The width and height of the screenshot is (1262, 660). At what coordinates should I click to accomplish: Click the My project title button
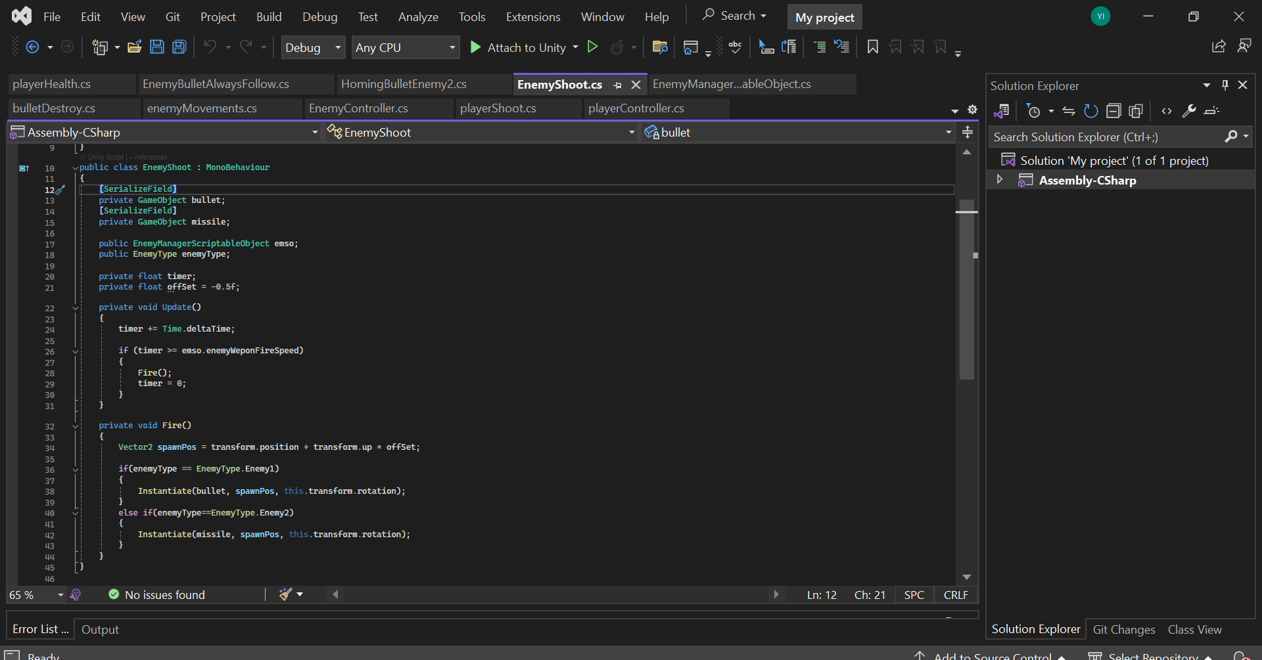pos(825,17)
